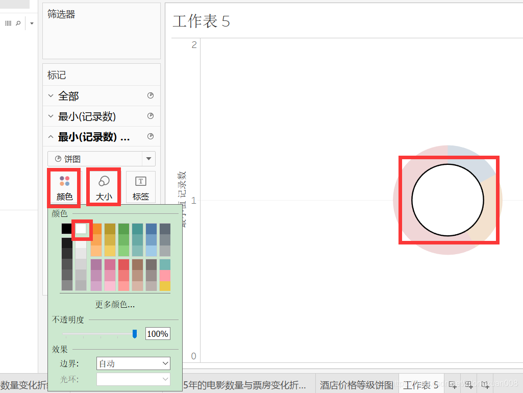
Task: Select the lightest green swatch
Action: pos(124,251)
